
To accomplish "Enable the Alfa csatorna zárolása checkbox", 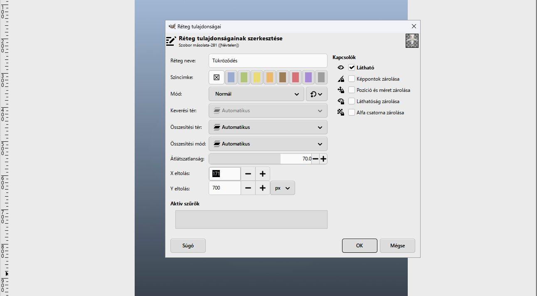I will (352, 112).
